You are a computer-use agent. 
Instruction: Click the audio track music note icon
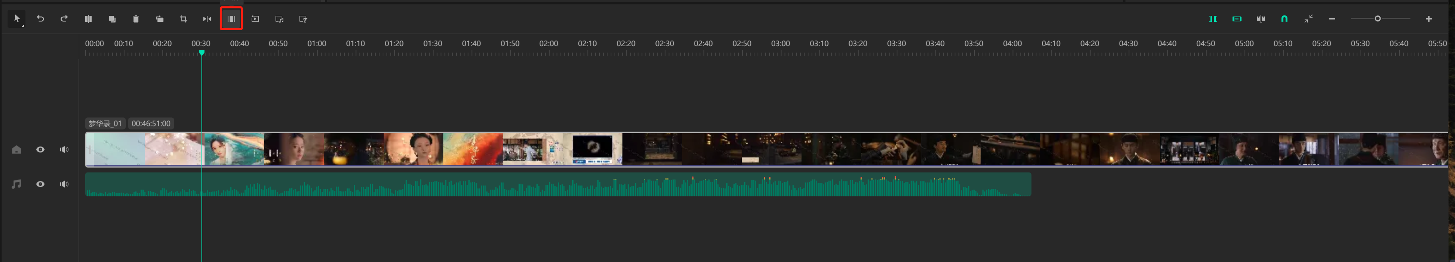(x=16, y=184)
